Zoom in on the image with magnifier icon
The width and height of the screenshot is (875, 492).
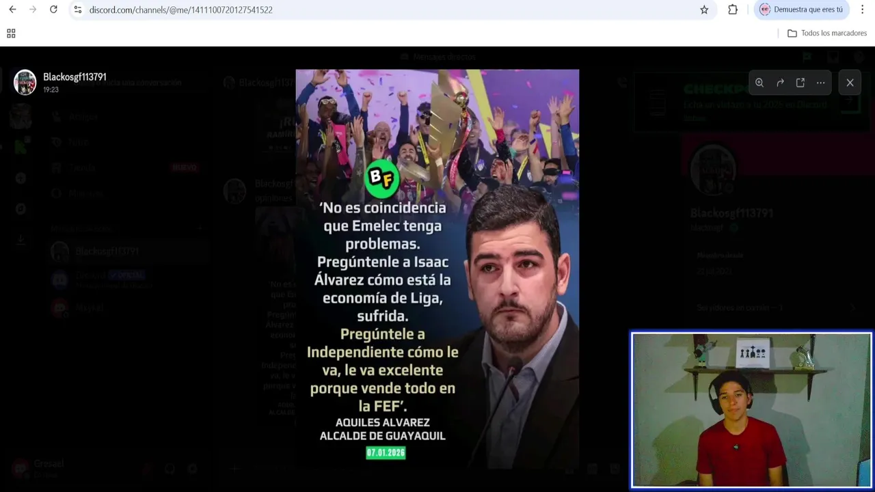click(x=759, y=83)
